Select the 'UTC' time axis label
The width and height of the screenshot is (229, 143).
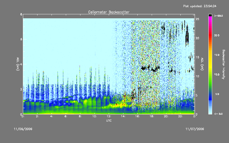coord(109,120)
